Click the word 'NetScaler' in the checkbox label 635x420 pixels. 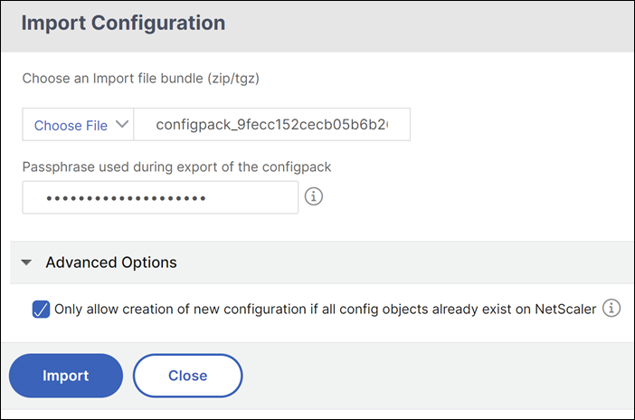click(565, 310)
